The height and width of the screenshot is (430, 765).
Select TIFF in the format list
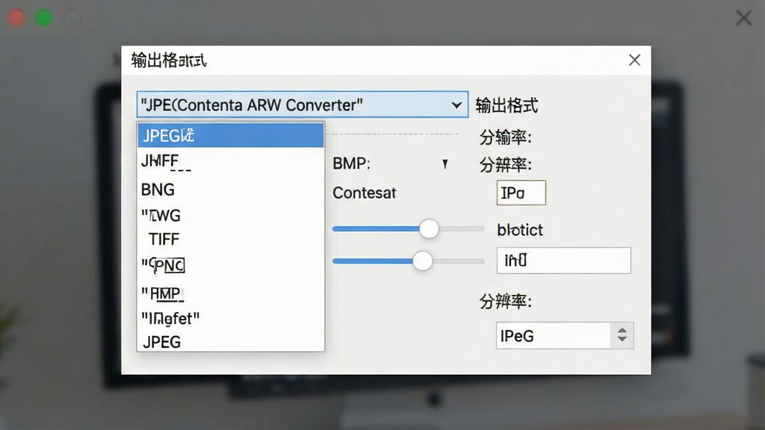point(231,240)
